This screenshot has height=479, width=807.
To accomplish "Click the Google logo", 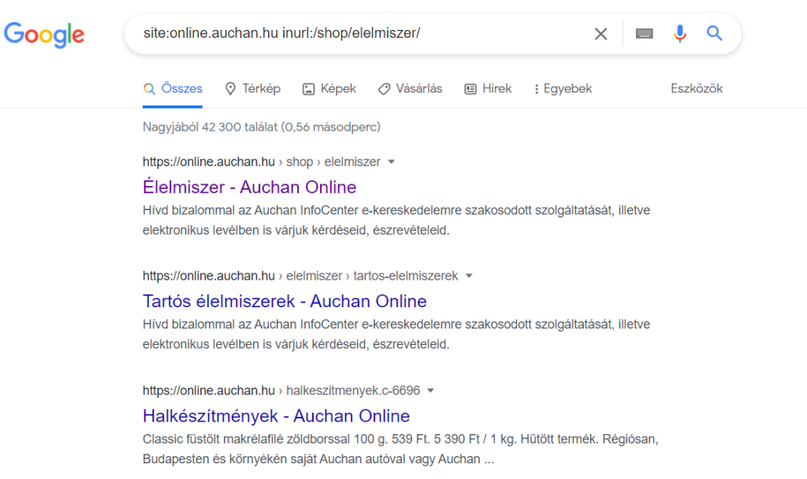I will [44, 35].
